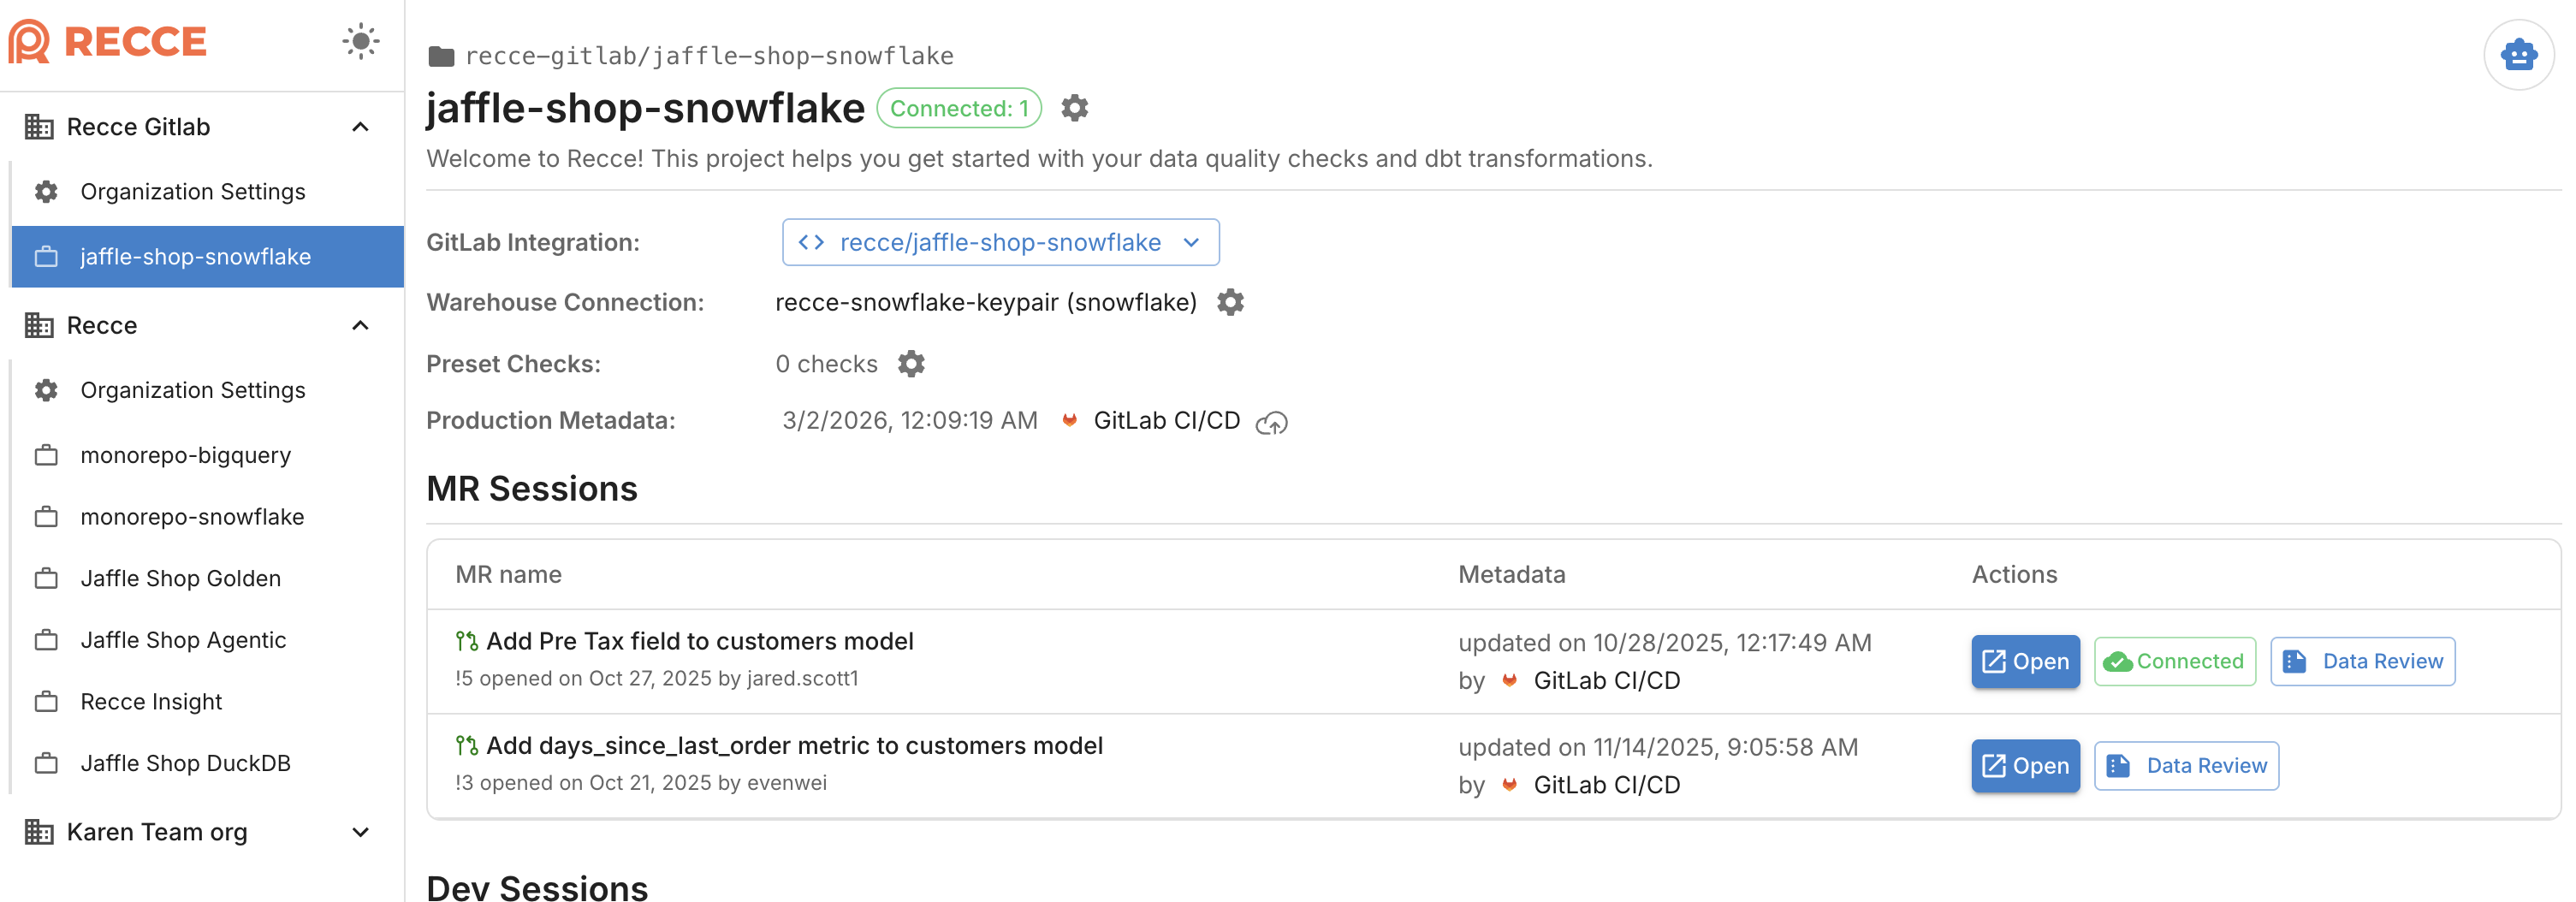Click the GitLab fox icon in Production Metadata
Viewport: 2576px width, 902px height.
(1069, 420)
